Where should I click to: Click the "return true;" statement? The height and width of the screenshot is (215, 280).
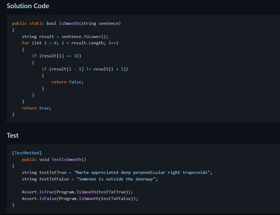37,108
